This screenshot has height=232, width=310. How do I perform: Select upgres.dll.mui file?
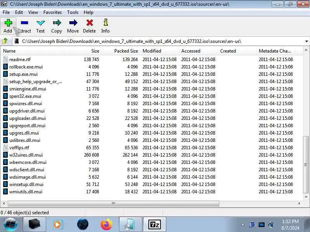(24, 133)
